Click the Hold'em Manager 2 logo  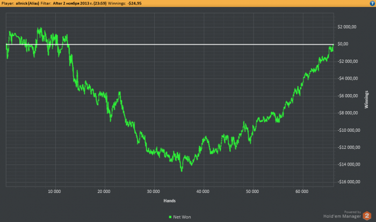(x=367, y=216)
